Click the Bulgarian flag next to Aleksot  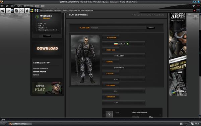[x=116, y=44]
